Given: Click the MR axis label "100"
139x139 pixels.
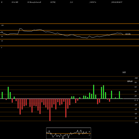Looking at the screenshot, I should (136, 78).
